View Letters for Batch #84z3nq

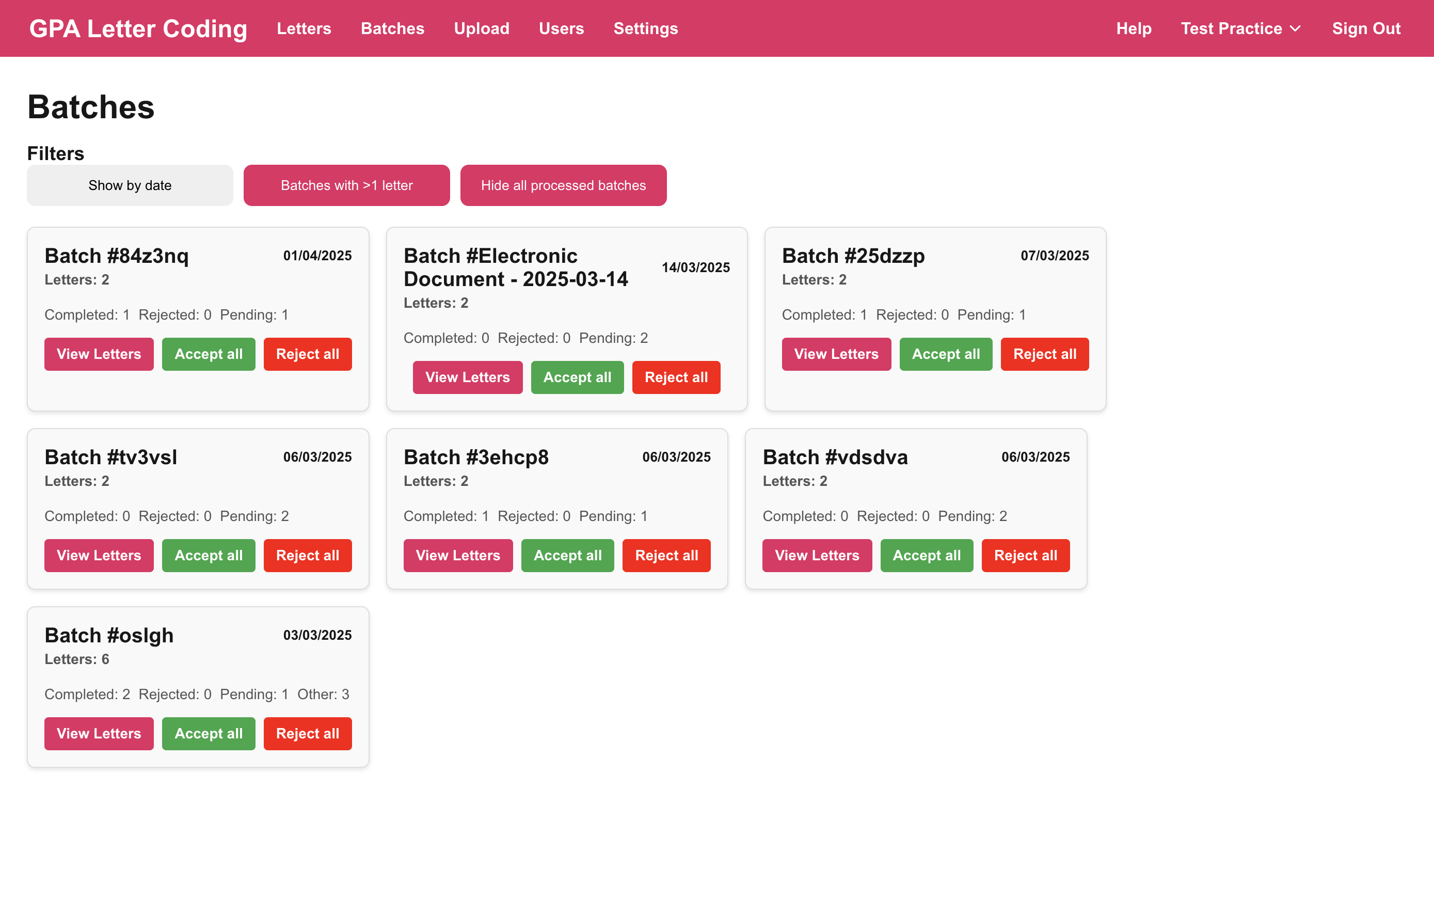pos(99,354)
